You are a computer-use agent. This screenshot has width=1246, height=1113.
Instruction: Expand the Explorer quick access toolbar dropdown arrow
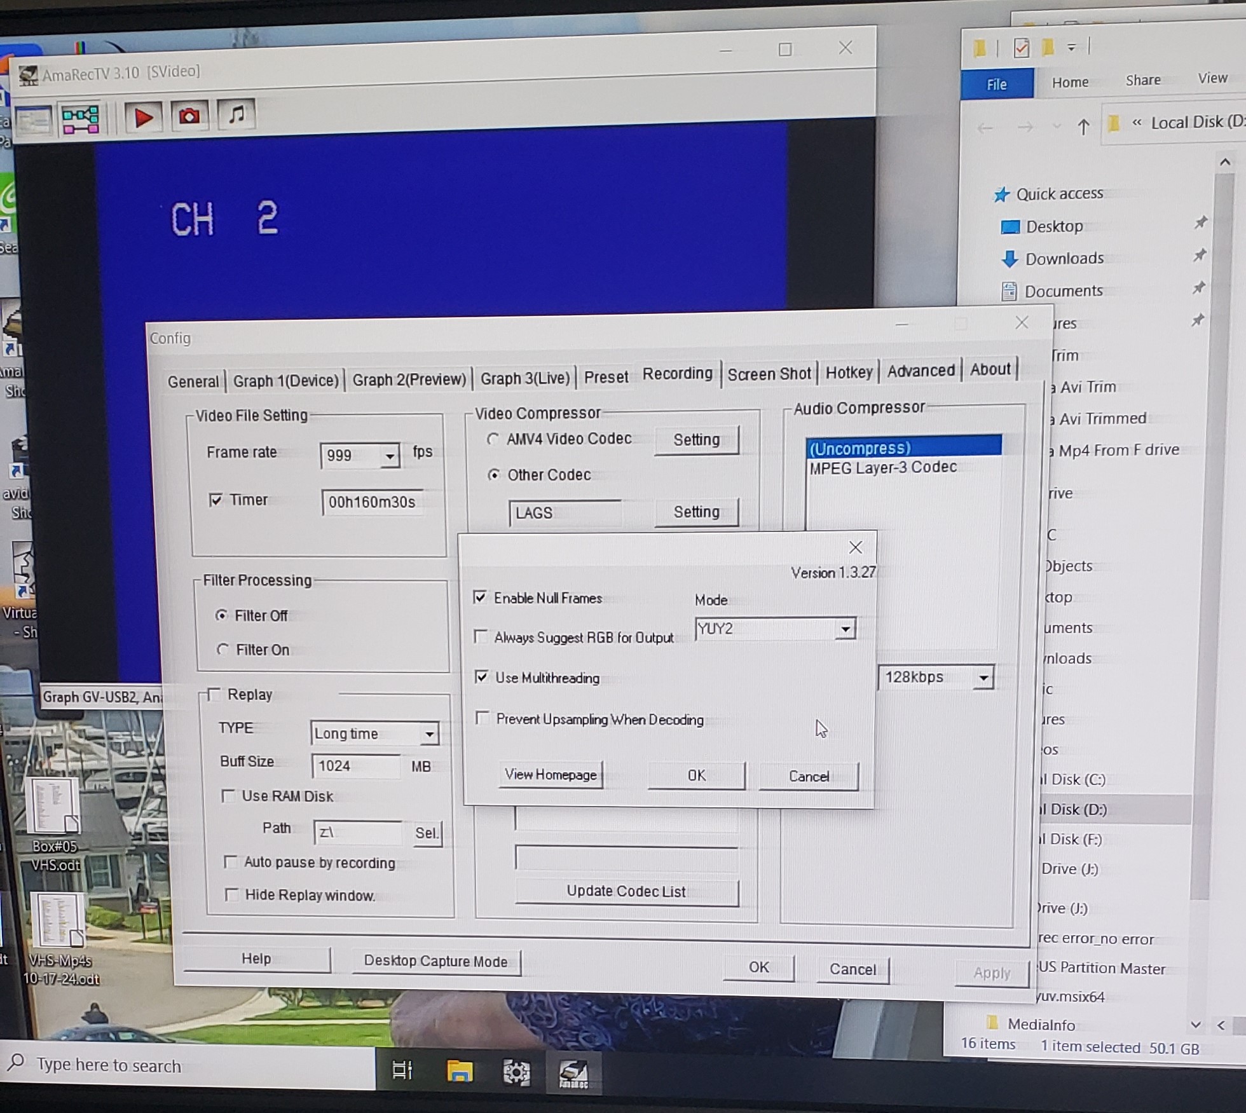1071,48
